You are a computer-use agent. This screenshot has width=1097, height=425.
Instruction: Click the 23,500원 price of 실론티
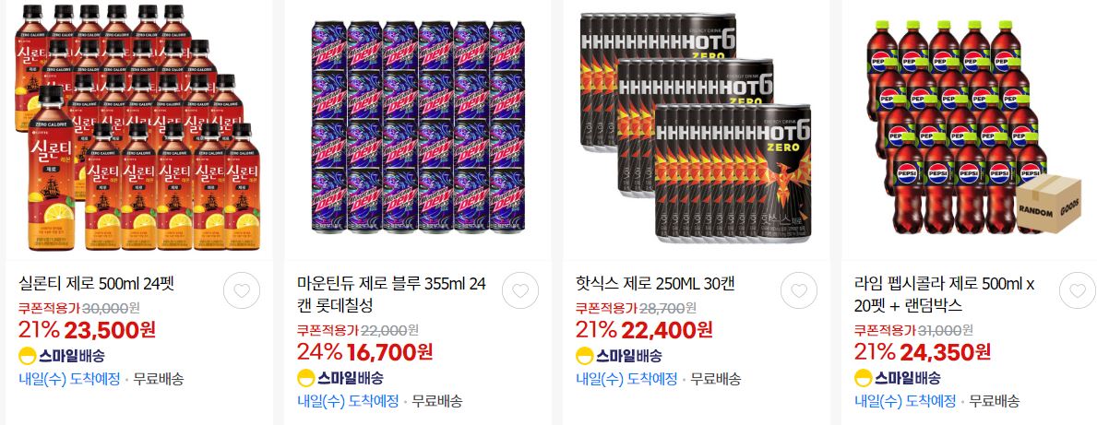click(110, 329)
